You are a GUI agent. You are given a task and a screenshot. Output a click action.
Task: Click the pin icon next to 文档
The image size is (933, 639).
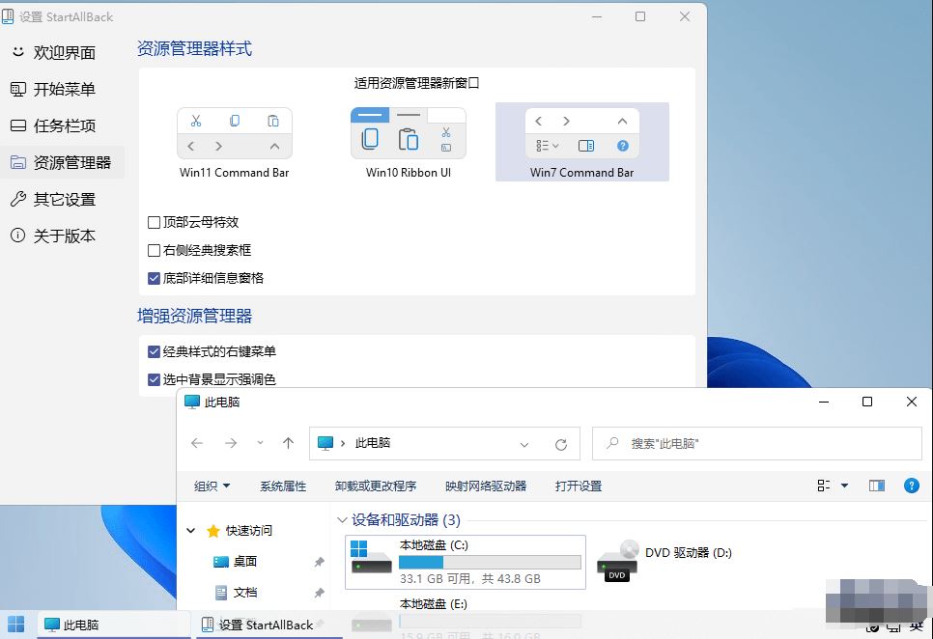click(319, 593)
